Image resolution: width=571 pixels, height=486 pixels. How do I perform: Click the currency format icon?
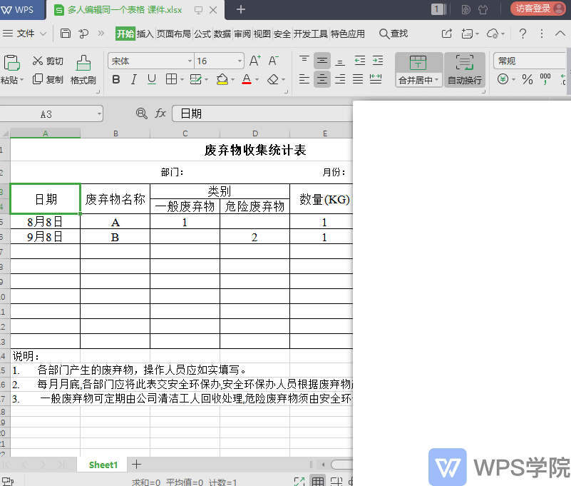click(x=503, y=79)
